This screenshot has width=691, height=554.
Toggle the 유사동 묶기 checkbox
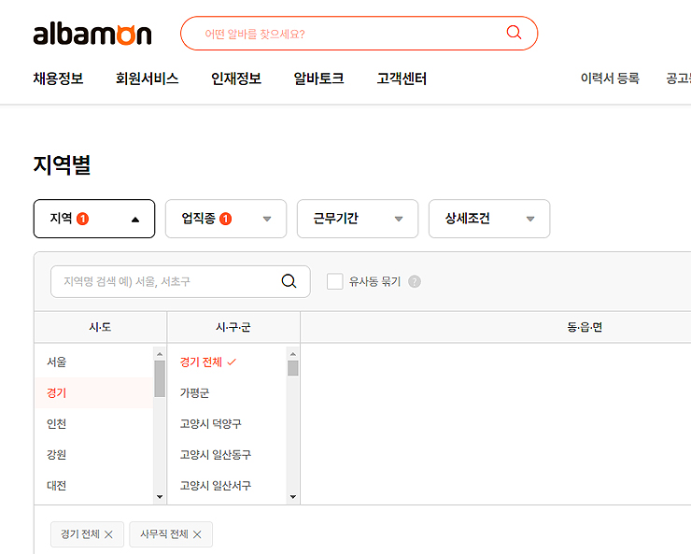(334, 281)
